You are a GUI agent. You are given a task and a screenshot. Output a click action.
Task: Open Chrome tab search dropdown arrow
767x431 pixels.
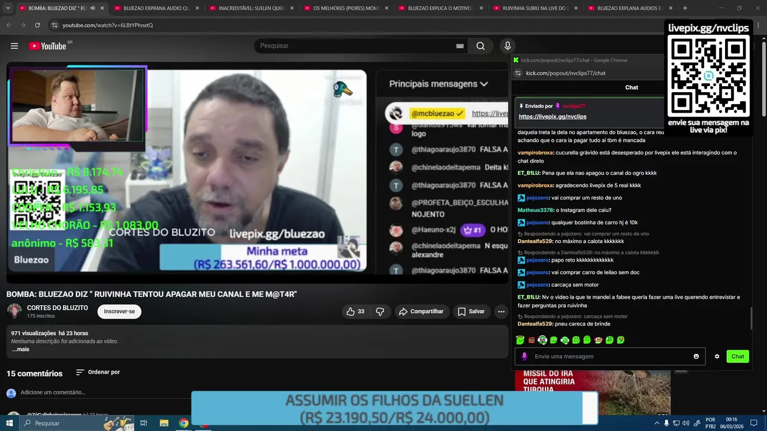(7, 8)
